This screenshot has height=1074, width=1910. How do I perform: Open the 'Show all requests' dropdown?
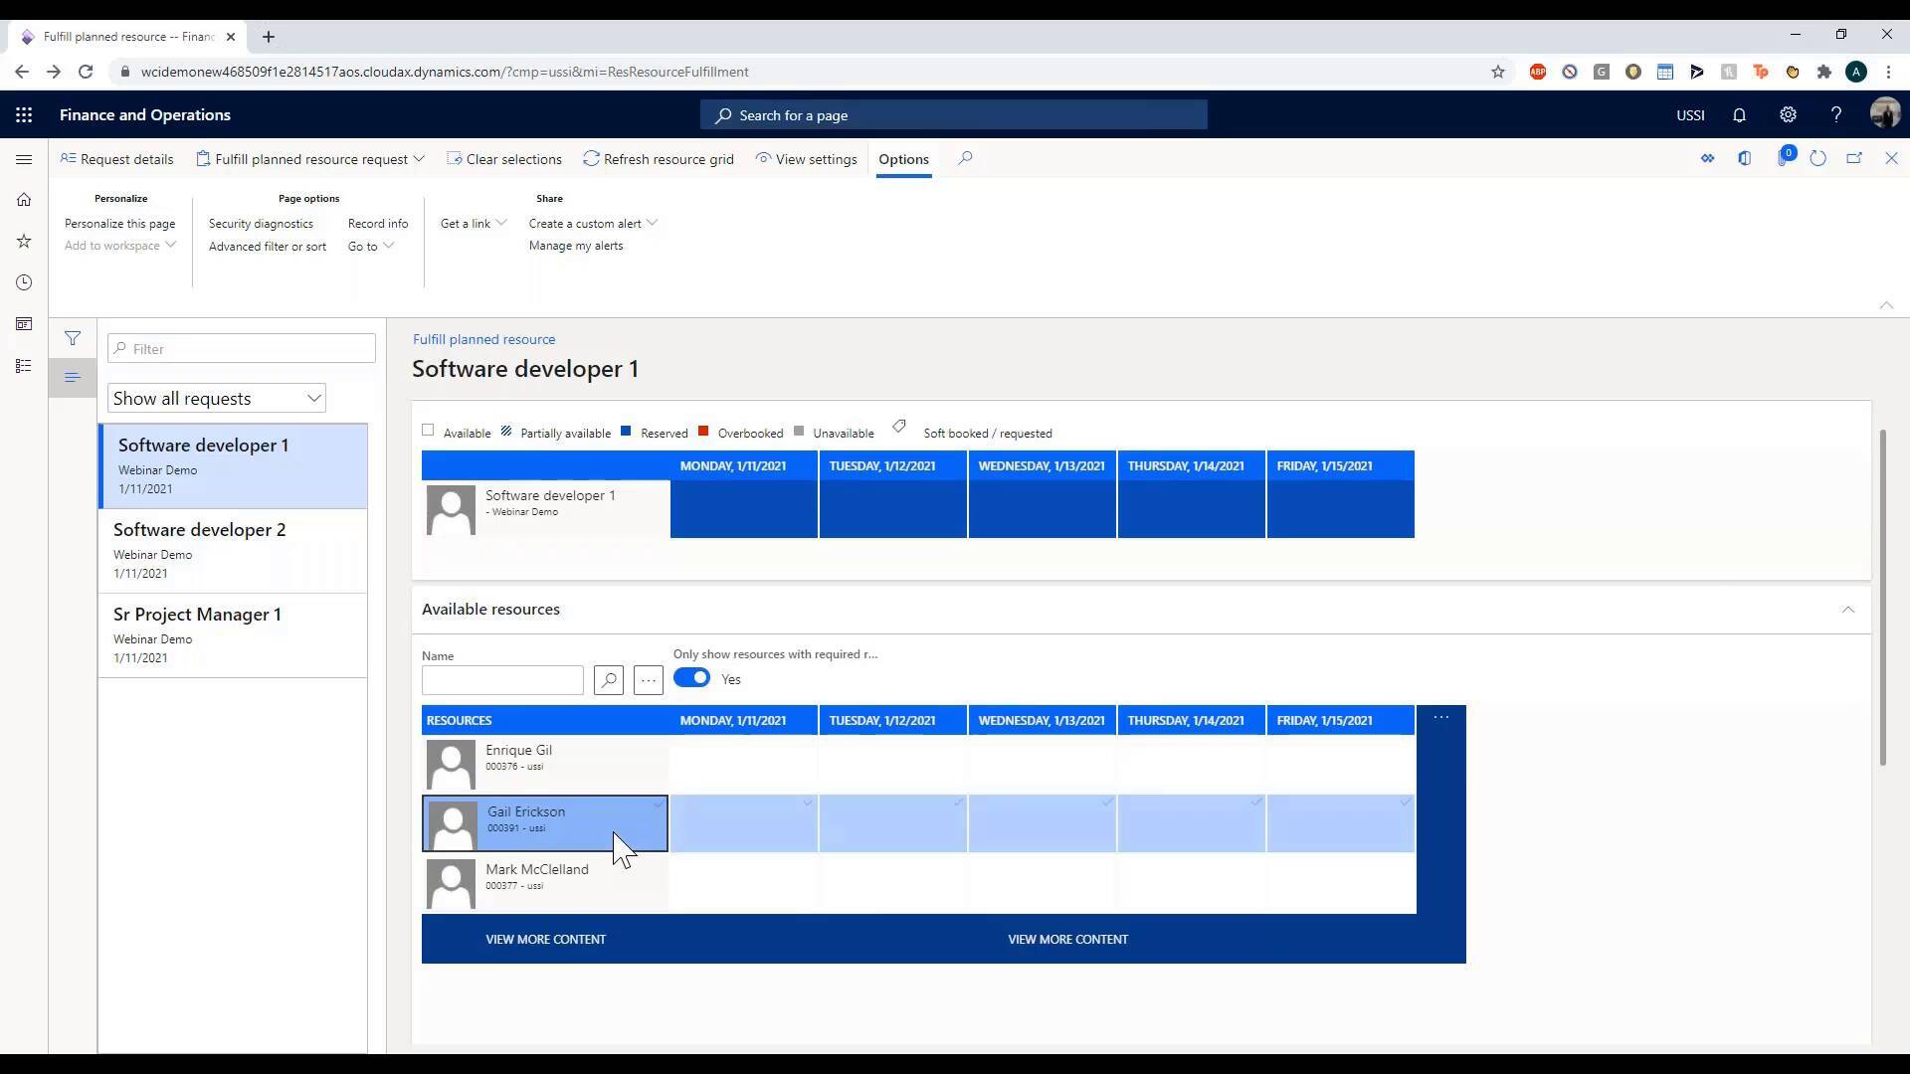tap(217, 398)
